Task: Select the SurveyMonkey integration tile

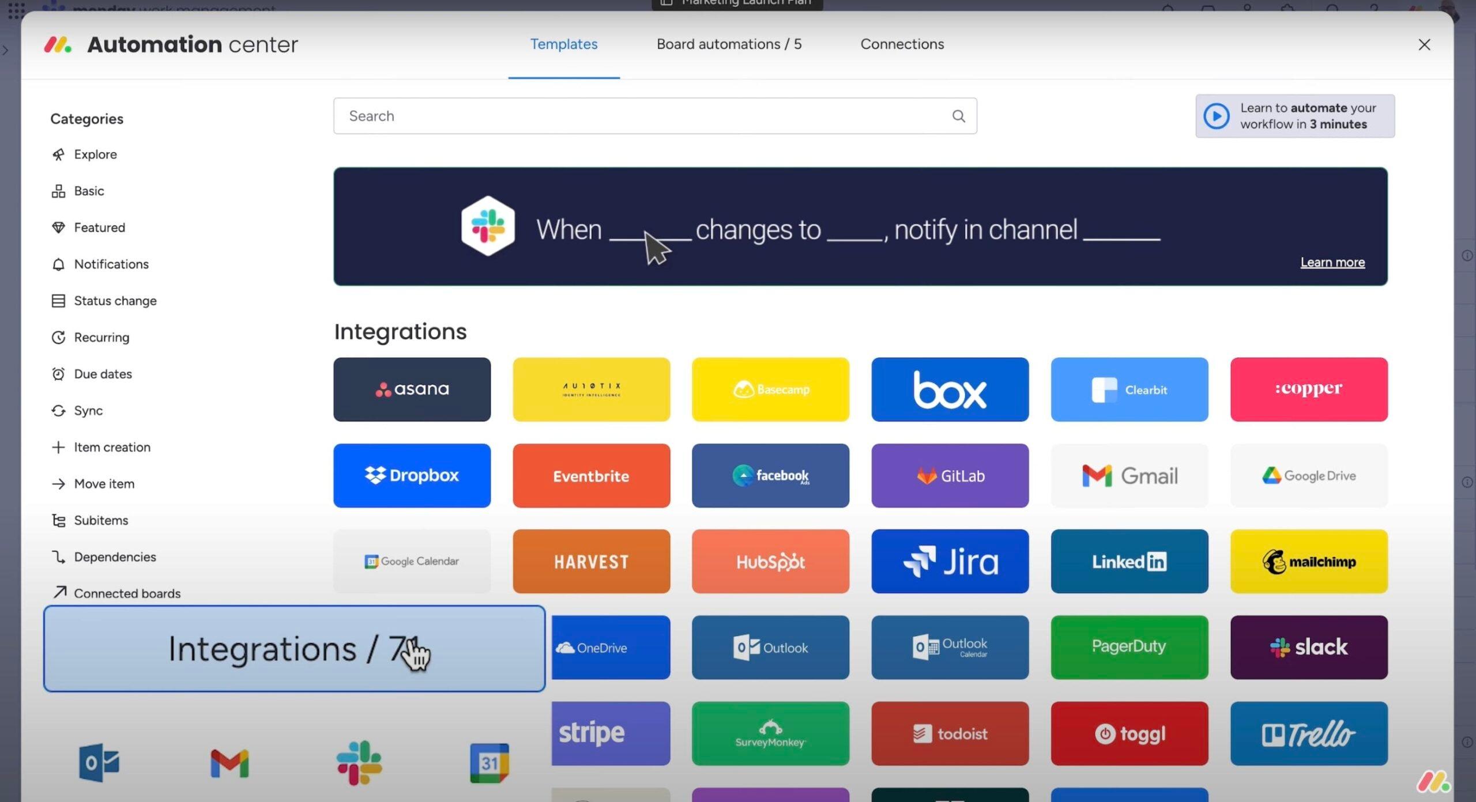Action: pyautogui.click(x=770, y=733)
